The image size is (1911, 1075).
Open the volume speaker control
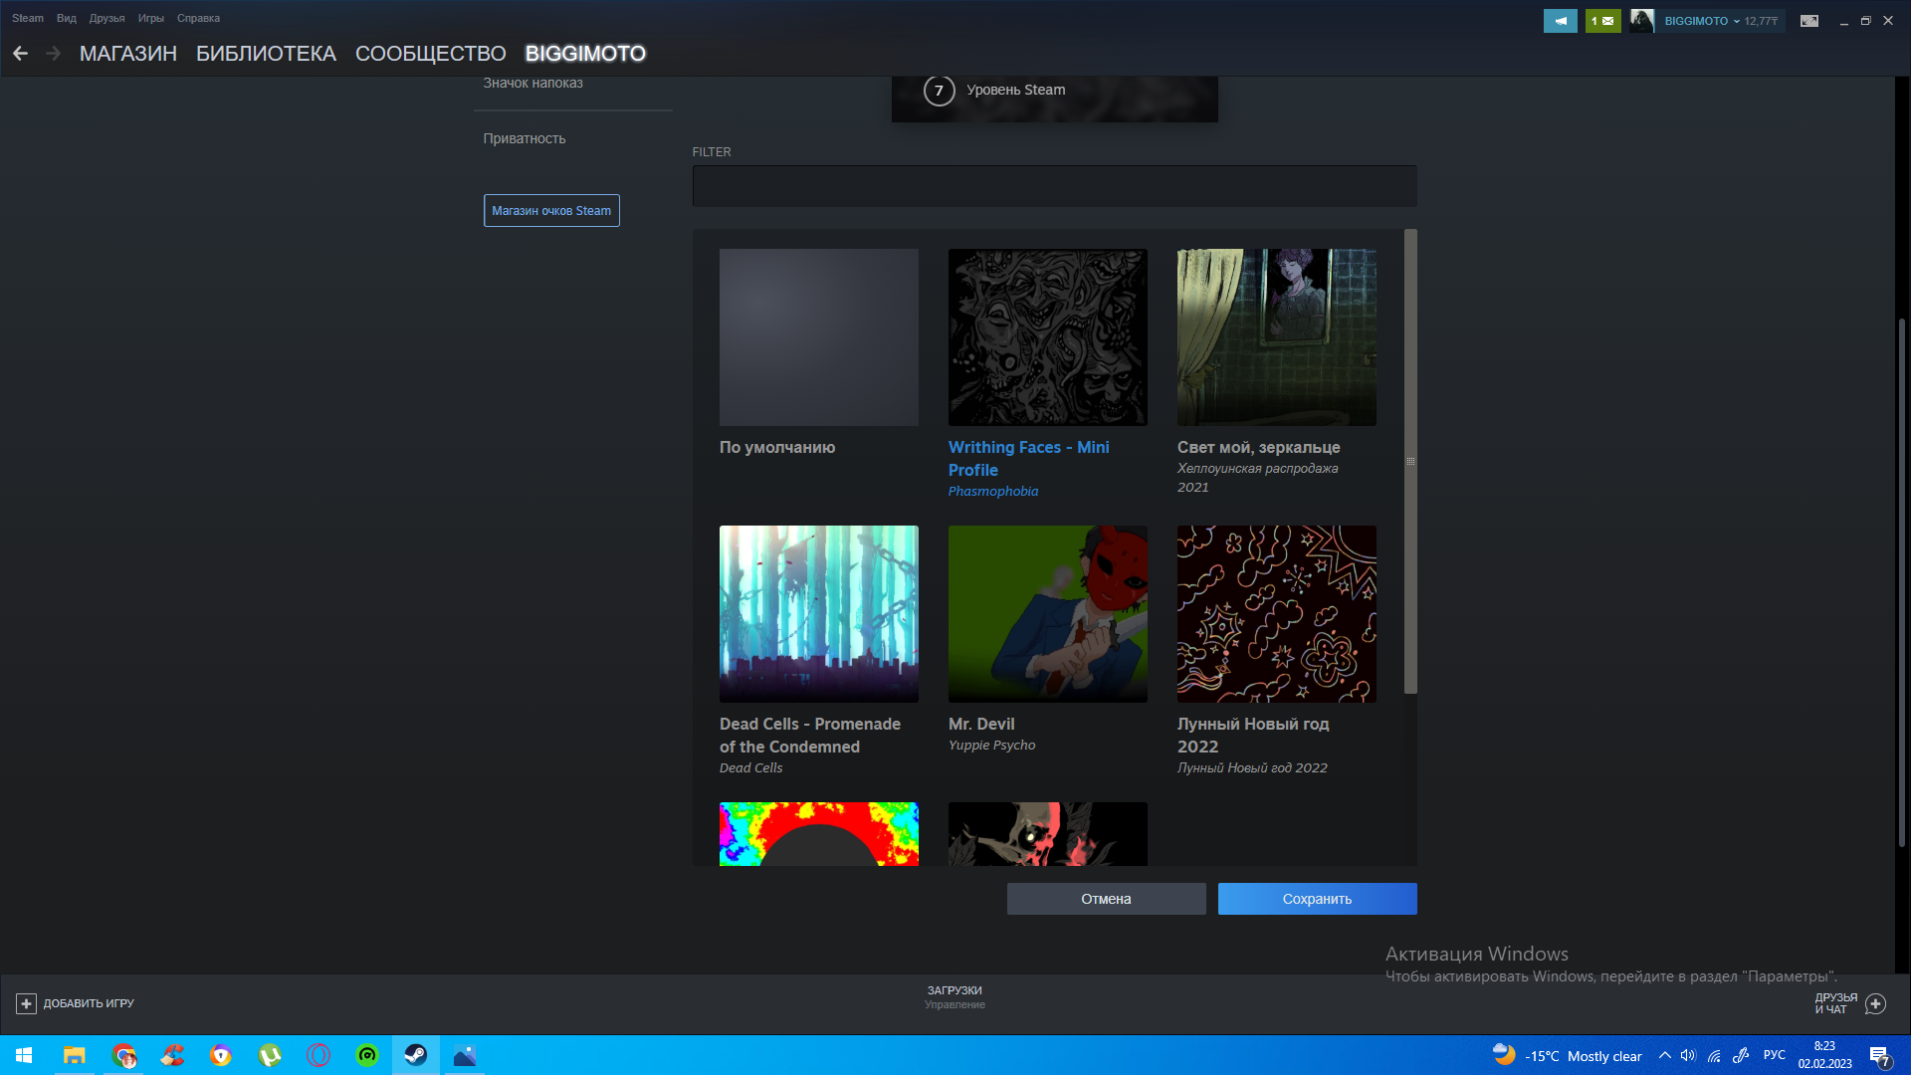click(1688, 1055)
